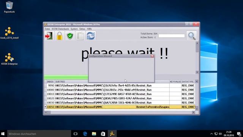Open the Windows Start button
Viewport: 243px width, 137px height.
coord(3,134)
